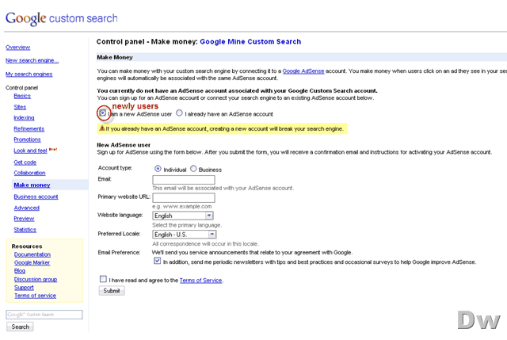The height and width of the screenshot is (340, 507).
Task: Click the 'Control panel' sidebar label
Action: [x=21, y=88]
